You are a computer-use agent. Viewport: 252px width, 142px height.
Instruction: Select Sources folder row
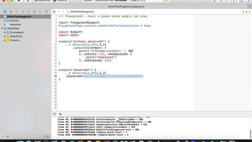point(26,21)
